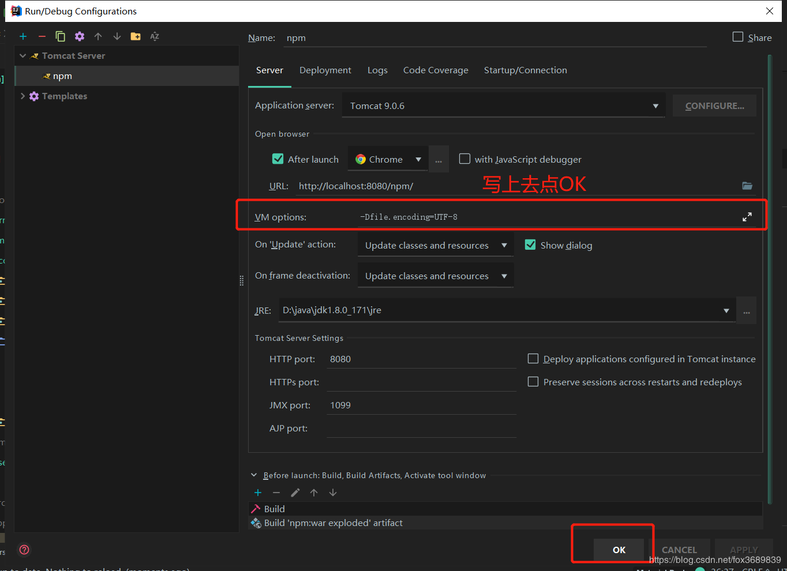Click the Name input field

click(x=495, y=37)
